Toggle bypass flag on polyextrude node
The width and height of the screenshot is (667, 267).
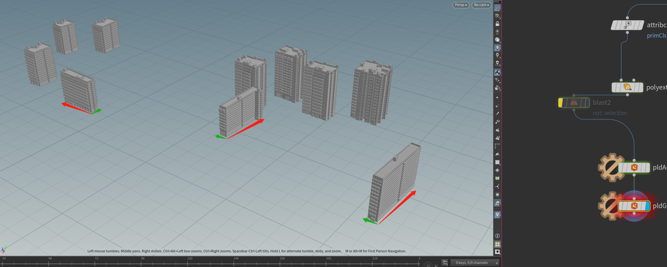point(615,87)
